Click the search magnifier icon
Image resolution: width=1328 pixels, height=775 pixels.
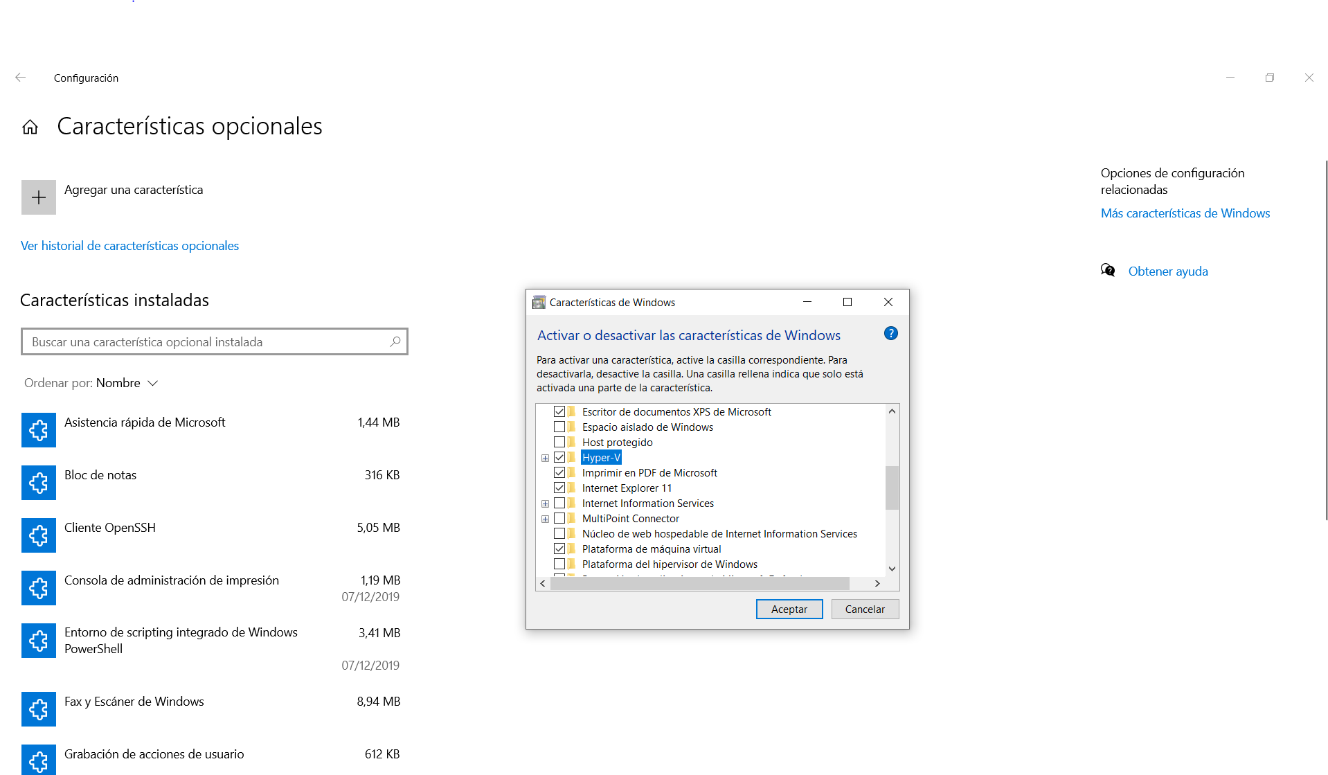(x=395, y=341)
